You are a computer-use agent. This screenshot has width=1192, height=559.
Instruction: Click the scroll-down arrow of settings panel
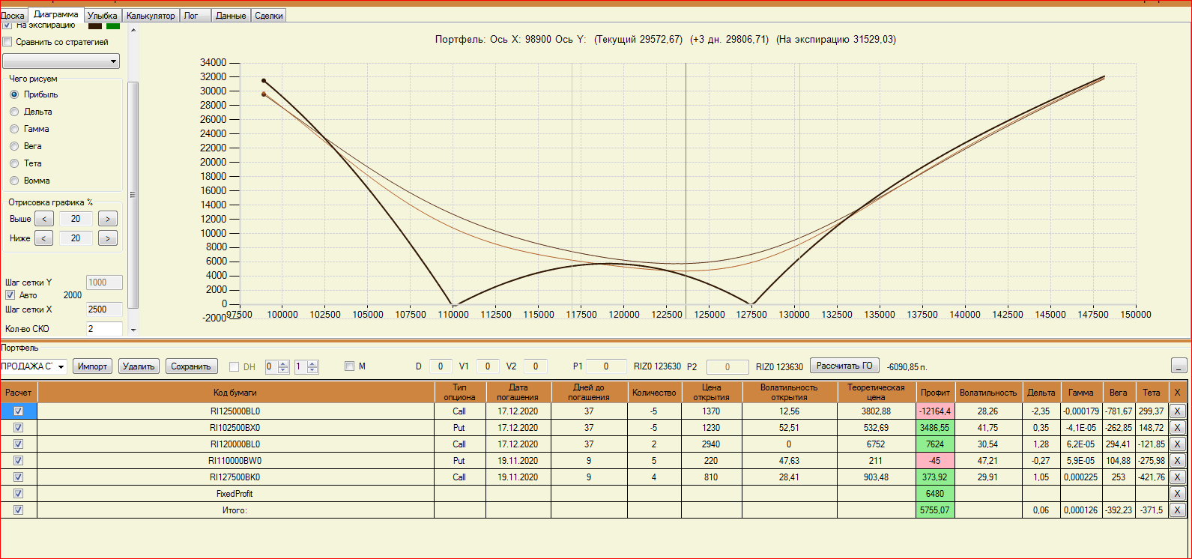coord(133,330)
